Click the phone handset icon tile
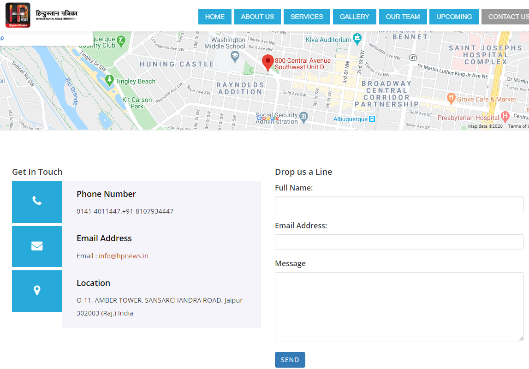This screenshot has height=369, width=529. (x=37, y=202)
